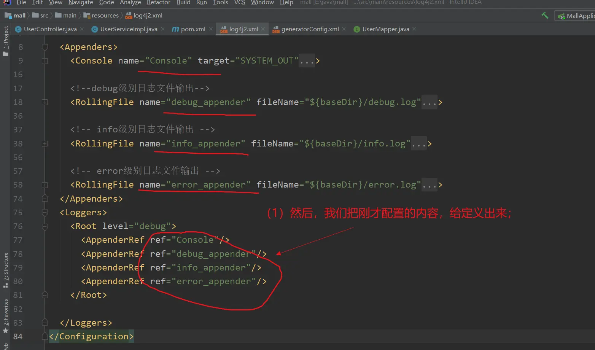Open the View menu
The image size is (595, 350).
(x=56, y=2)
